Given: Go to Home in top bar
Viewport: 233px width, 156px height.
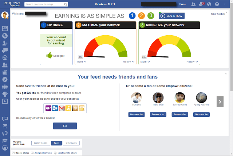Looking at the screenshot, I should [x=182, y=4].
